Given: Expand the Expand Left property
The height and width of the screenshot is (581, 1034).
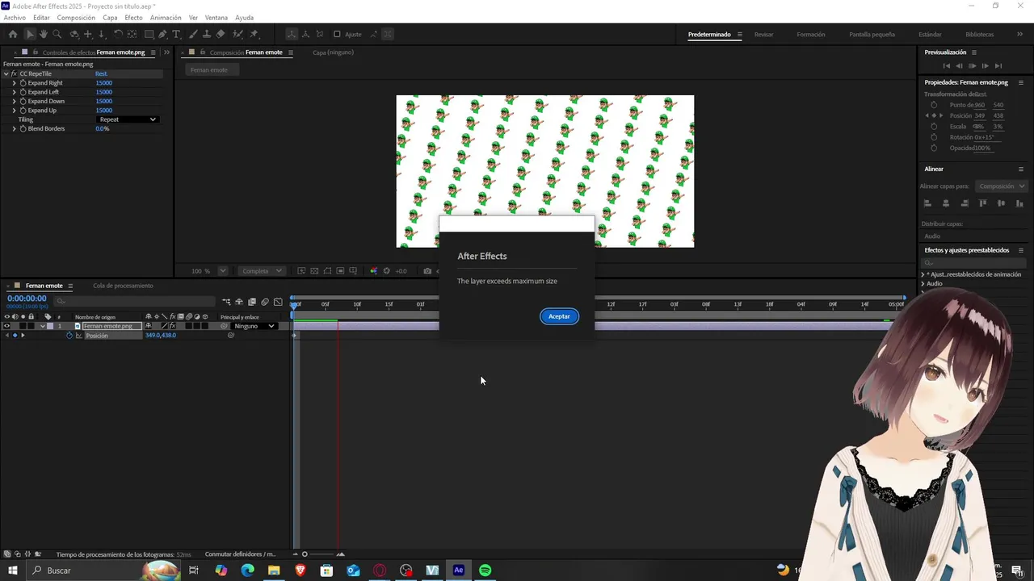Looking at the screenshot, I should (x=14, y=92).
